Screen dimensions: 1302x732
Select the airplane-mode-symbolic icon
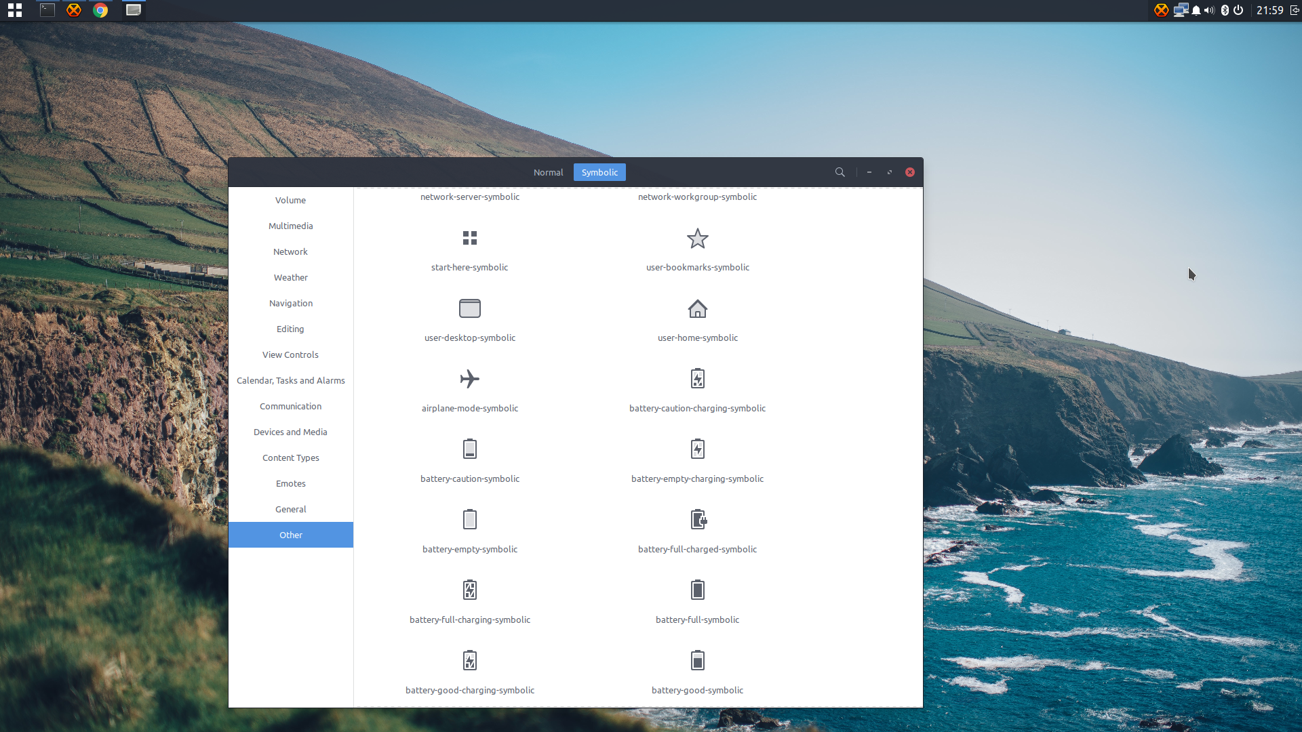point(470,379)
